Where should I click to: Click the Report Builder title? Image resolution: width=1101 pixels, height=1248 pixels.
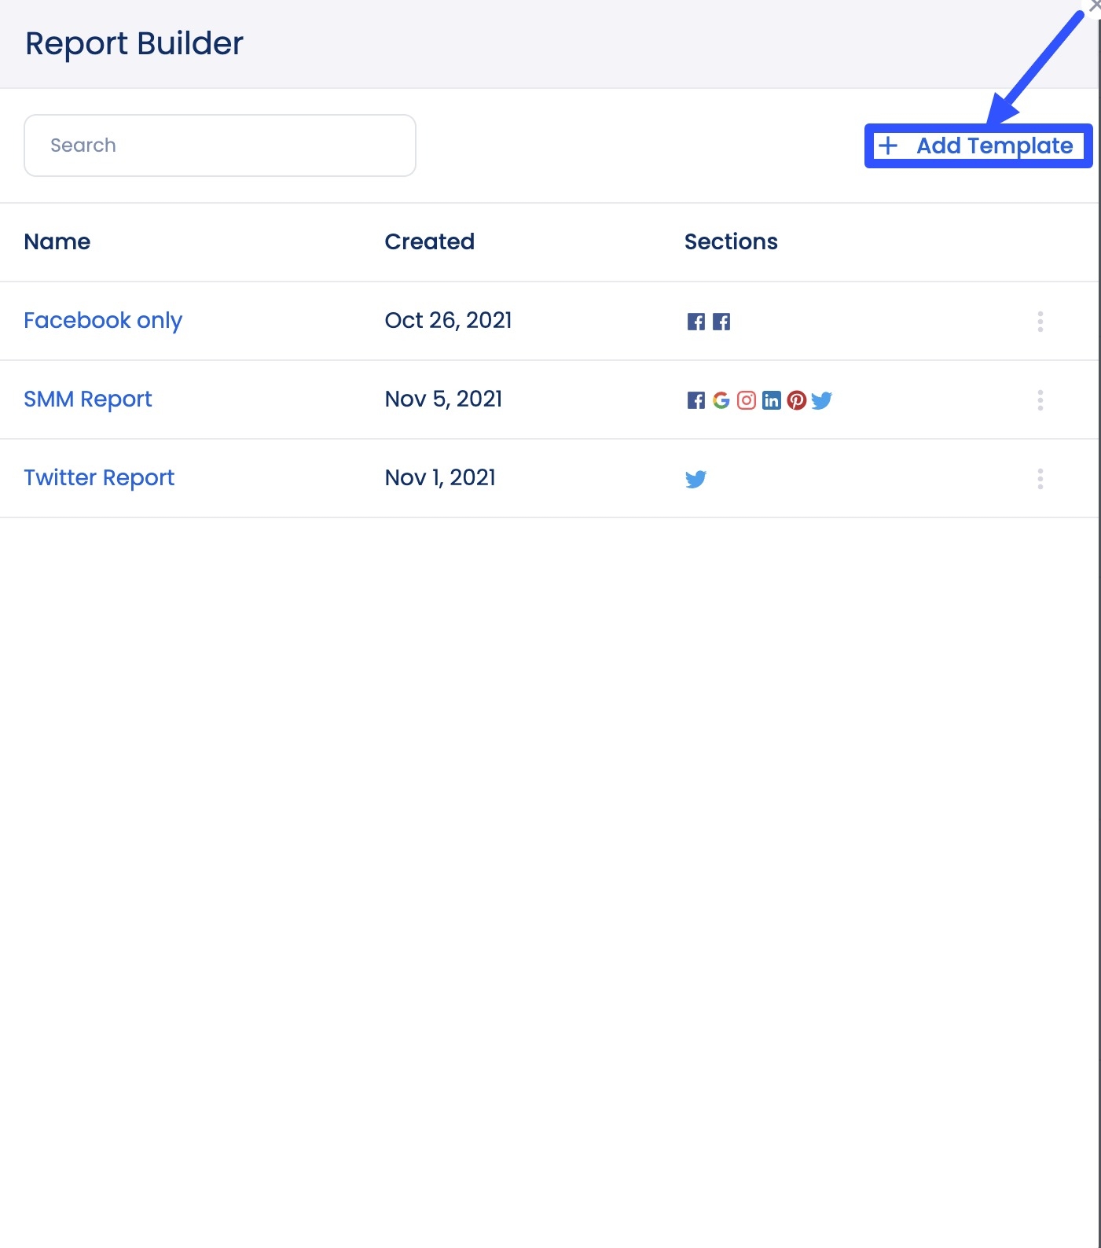tap(134, 44)
